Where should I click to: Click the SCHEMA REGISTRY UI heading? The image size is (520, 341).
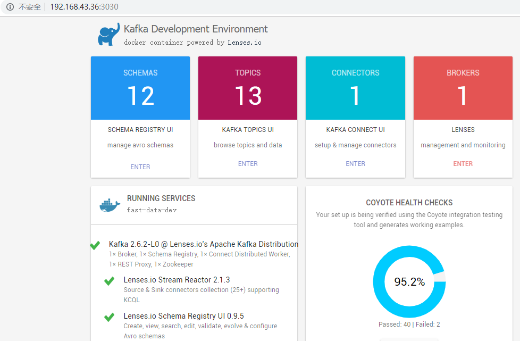[140, 130]
